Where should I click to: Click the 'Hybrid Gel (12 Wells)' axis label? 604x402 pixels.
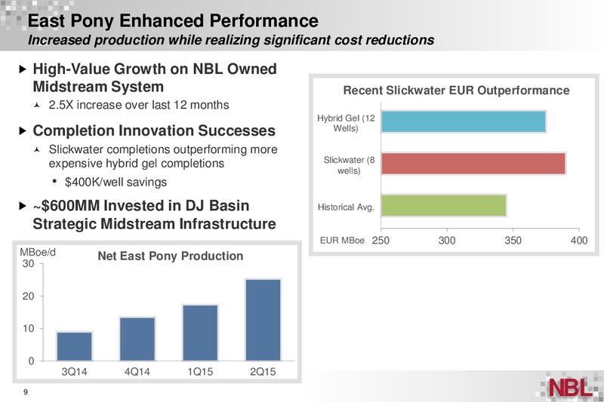[346, 123]
